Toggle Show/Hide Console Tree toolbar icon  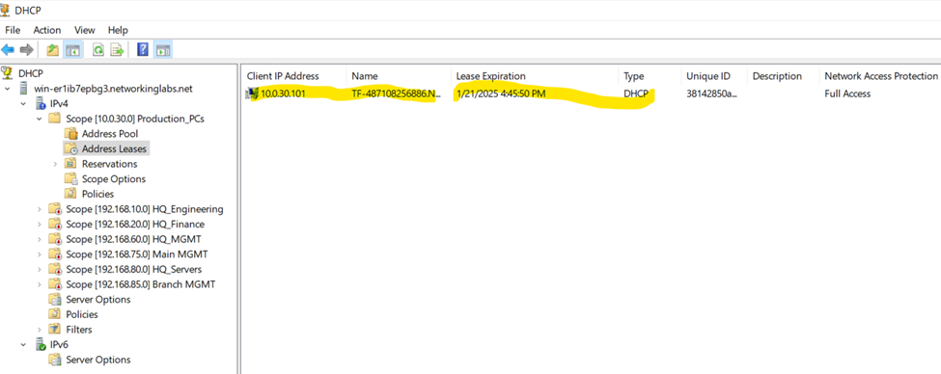pos(72,50)
